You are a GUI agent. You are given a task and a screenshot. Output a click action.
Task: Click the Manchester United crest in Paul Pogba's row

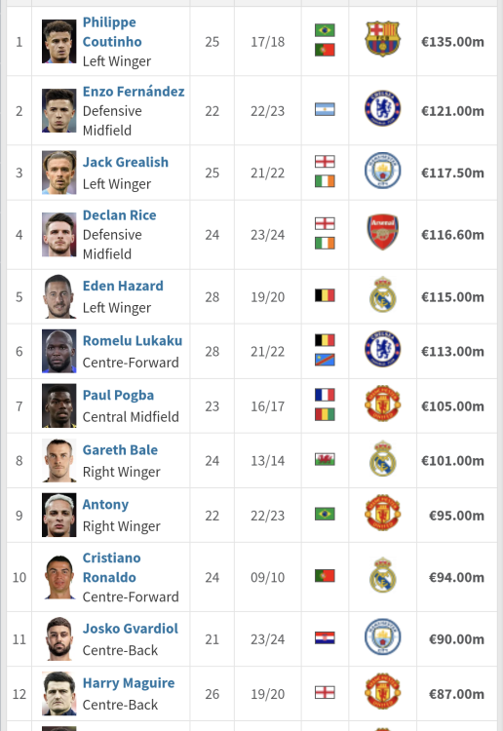point(382,404)
